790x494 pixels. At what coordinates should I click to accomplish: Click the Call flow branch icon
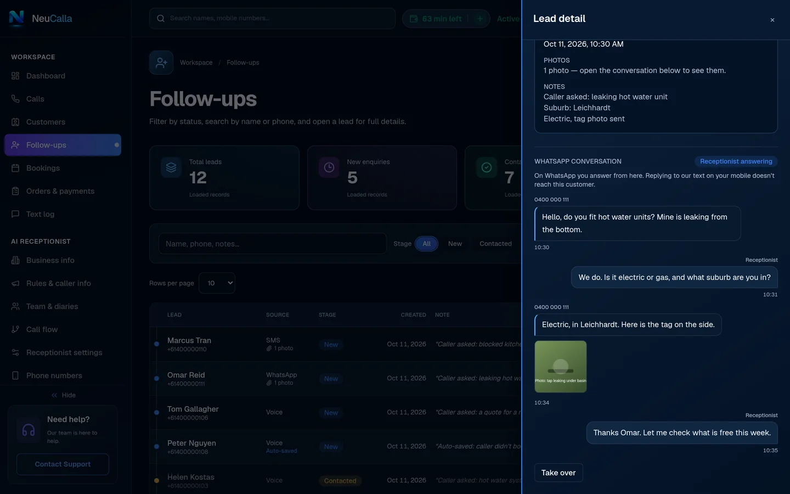(15, 329)
